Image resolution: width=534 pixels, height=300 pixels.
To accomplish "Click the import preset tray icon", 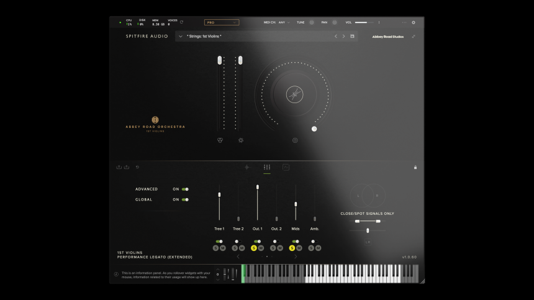I will pos(119,167).
